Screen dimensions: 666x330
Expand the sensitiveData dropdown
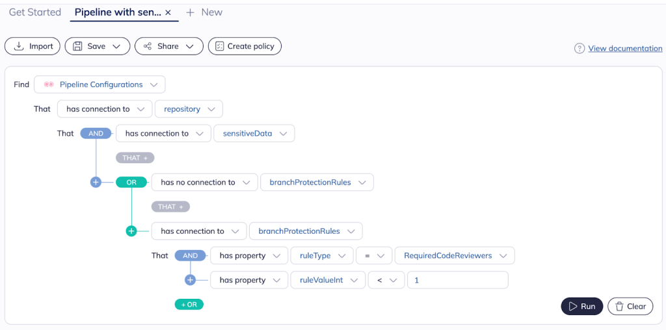coord(254,134)
